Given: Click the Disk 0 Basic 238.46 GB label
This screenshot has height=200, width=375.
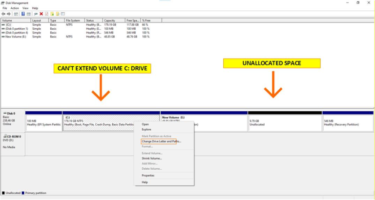Looking at the screenshot, I should point(13,121).
